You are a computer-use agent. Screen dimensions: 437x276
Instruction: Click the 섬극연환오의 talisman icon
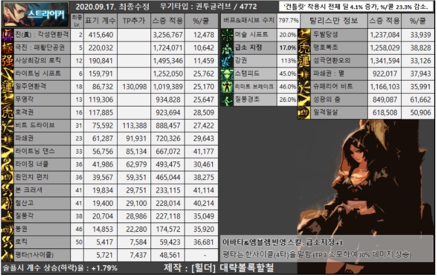tap(304, 61)
